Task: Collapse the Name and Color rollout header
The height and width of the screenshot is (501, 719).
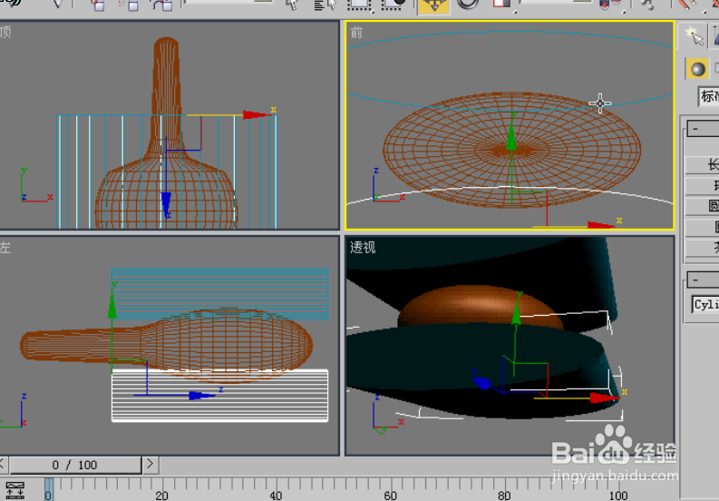Action: [703, 280]
